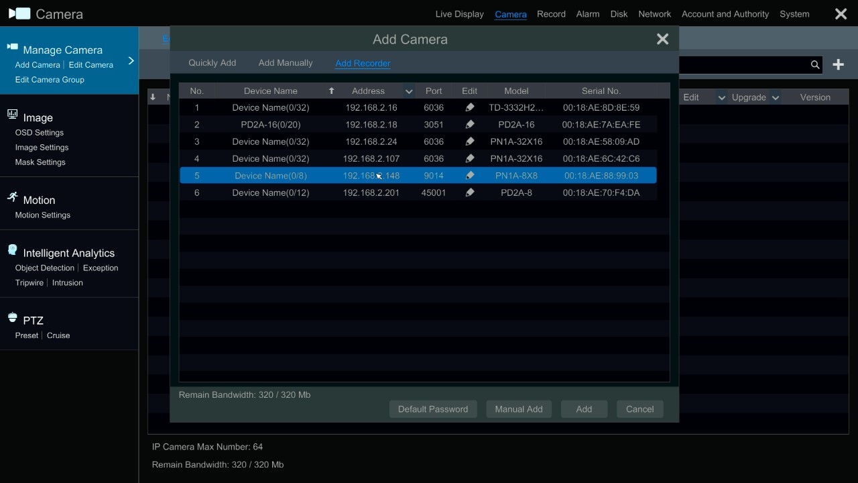Viewport: 858px width, 483px height.
Task: Expand the Address column dropdown
Action: click(x=408, y=91)
